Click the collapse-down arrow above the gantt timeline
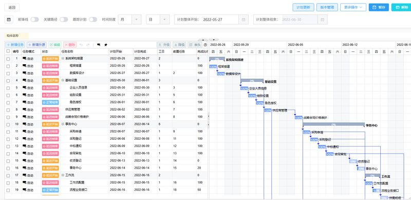Screen dimensions: 411x200 coord(214,40)
